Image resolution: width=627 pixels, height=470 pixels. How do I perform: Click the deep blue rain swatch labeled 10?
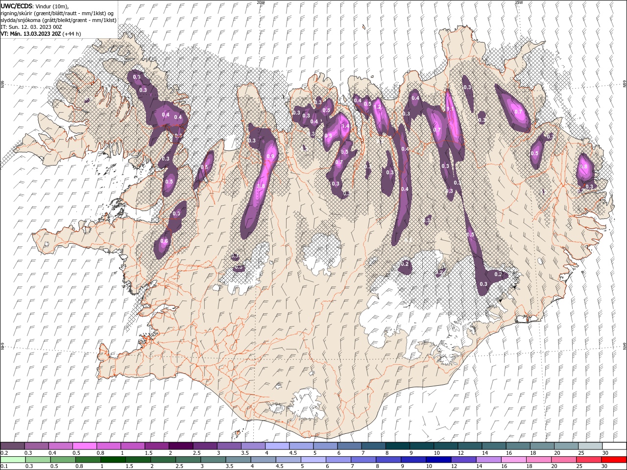tap(438, 460)
